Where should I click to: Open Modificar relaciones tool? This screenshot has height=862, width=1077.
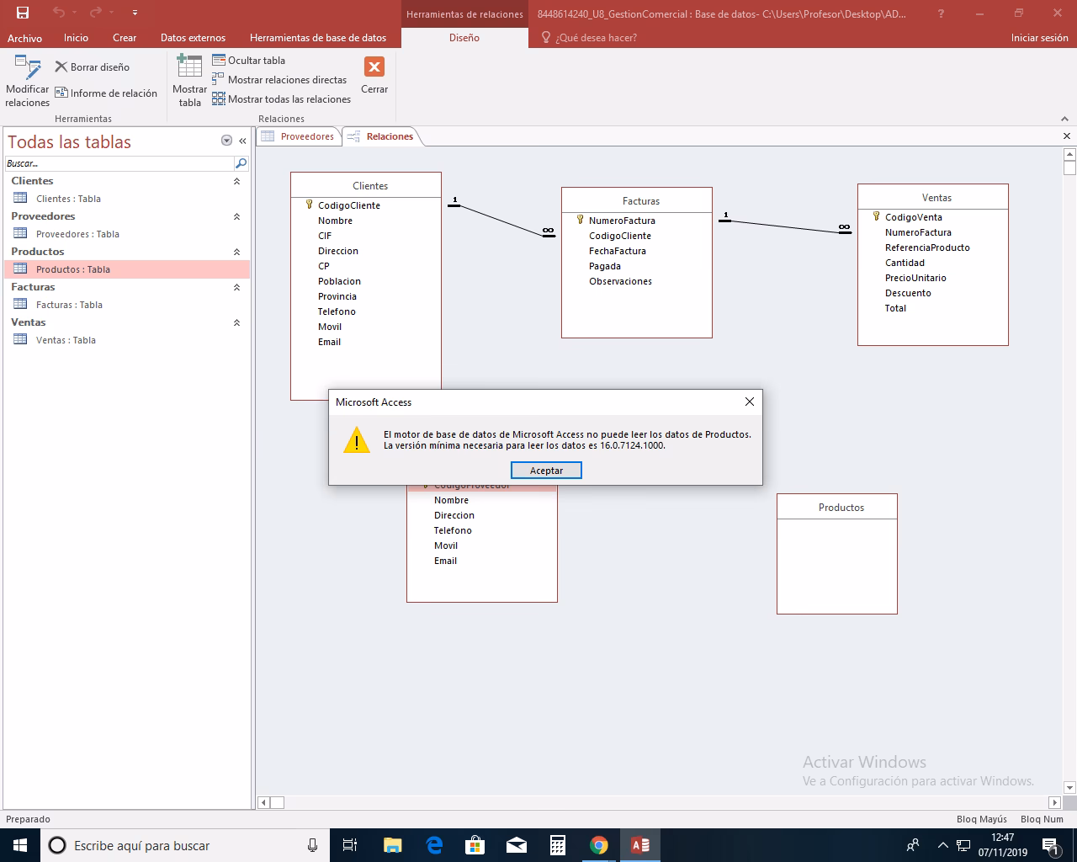coord(28,82)
